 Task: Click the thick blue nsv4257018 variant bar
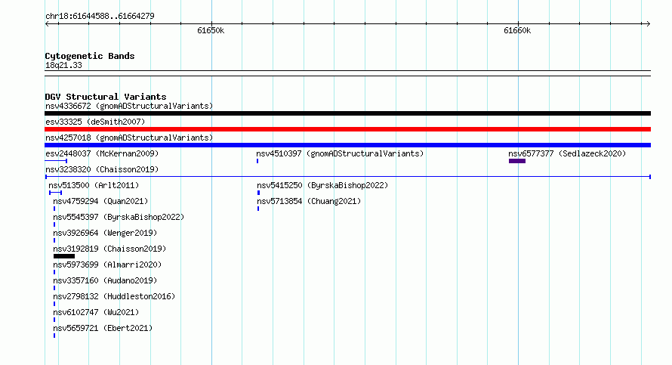[x=347, y=145]
